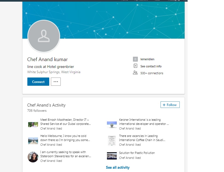Click the 'Solution for Plastic Pollution' post title
The image size is (224, 172).
click(x=137, y=153)
